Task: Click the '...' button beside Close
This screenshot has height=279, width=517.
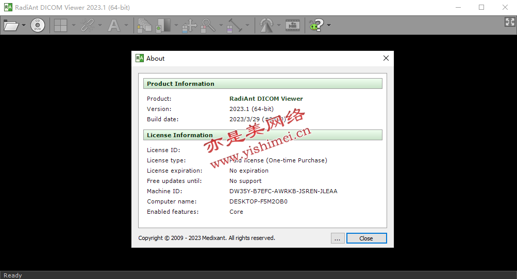Action: [x=338, y=238]
